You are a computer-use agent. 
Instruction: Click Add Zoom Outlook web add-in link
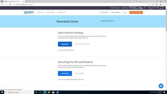tap(61, 79)
